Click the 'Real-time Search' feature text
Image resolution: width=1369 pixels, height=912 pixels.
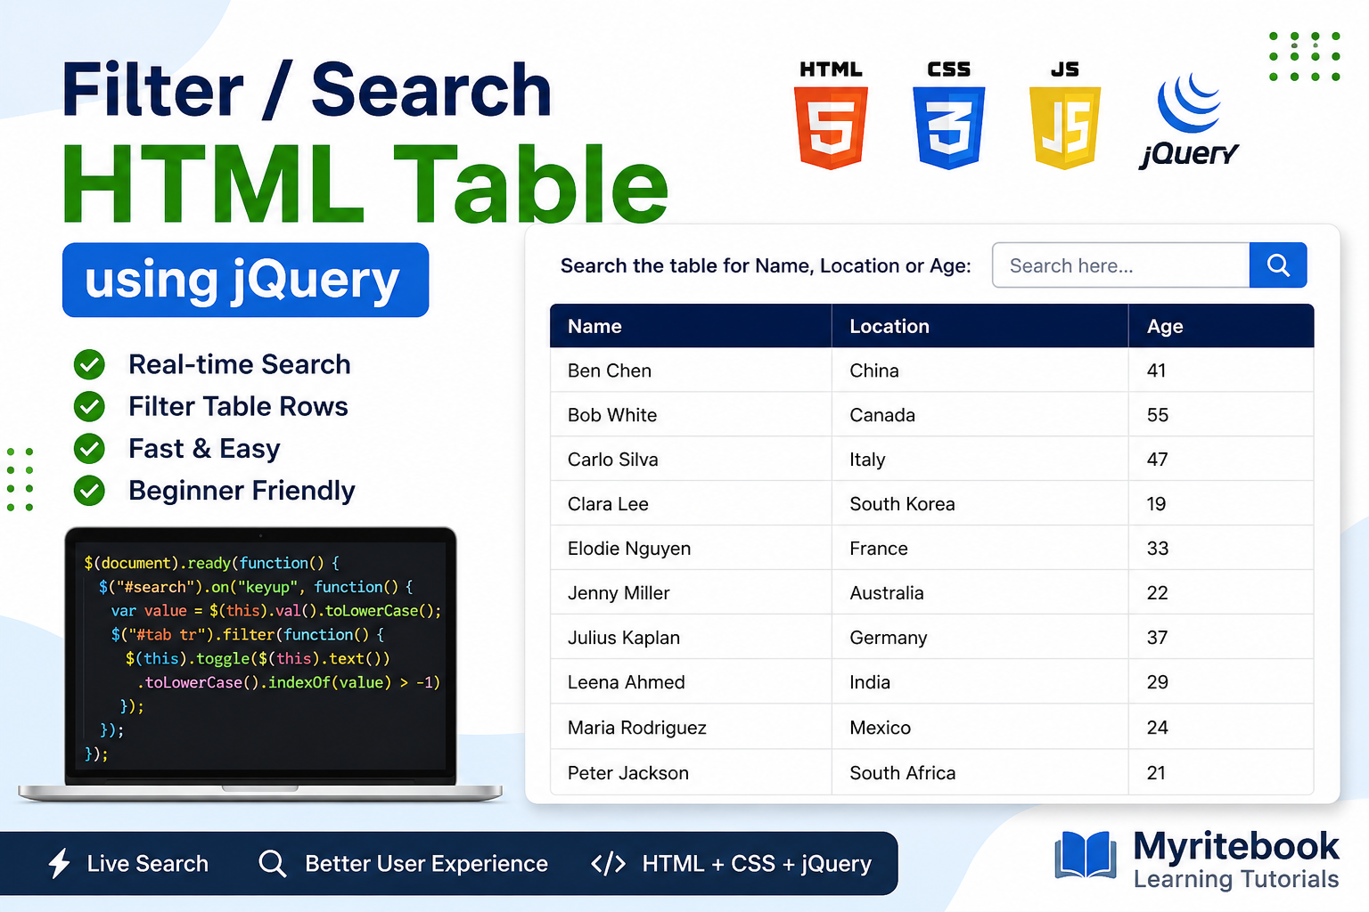coord(240,364)
